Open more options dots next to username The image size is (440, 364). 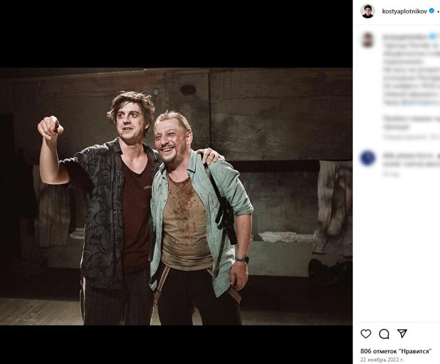(438, 11)
